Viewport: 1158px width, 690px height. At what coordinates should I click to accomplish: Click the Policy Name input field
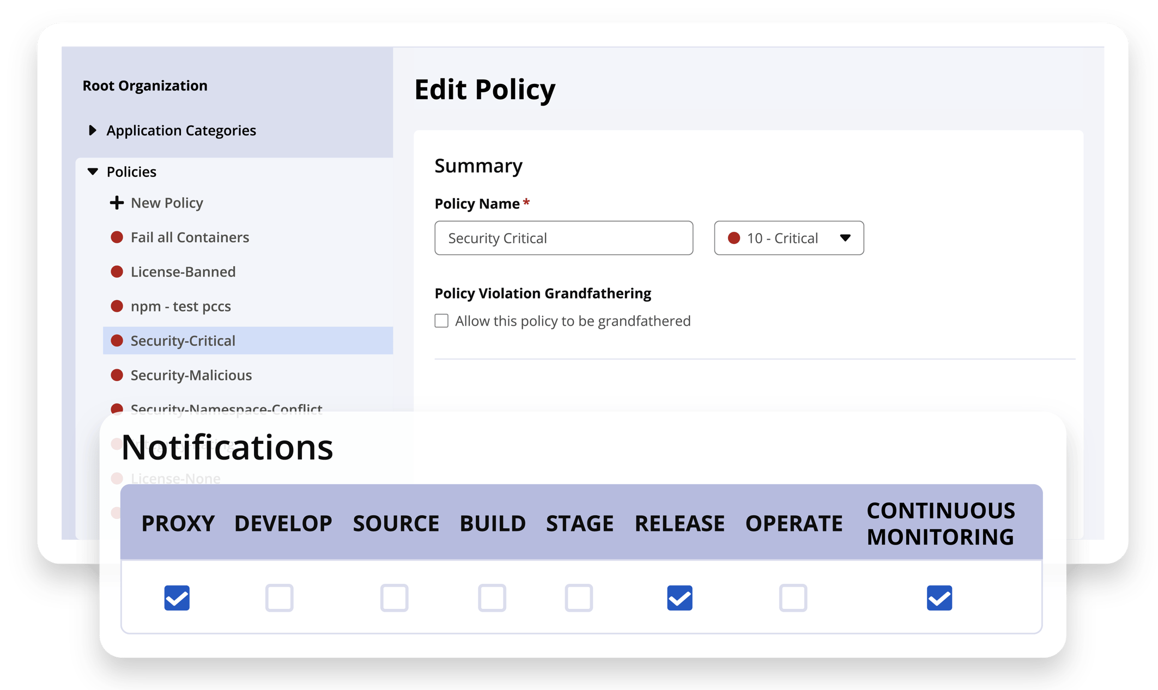tap(563, 238)
